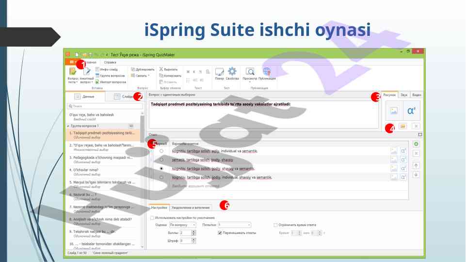The height and width of the screenshot is (262, 466).
Task: Mark fourth answer "individual, shaxsiy va semantik" correct
Action: pyautogui.click(x=161, y=177)
